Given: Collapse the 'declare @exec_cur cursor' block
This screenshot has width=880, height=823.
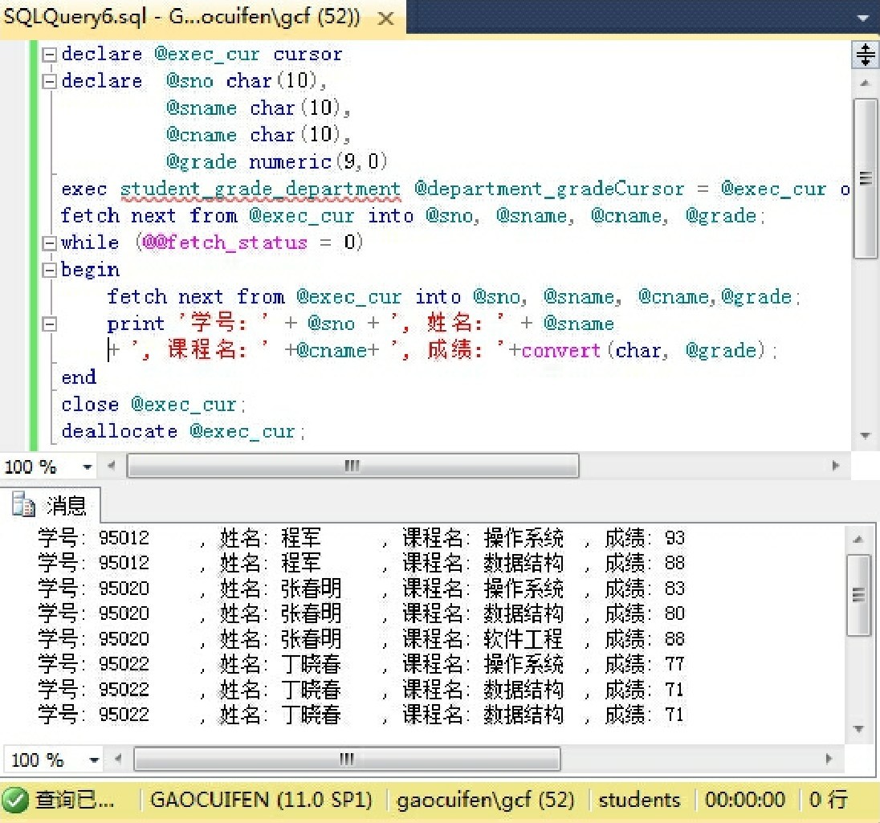Looking at the screenshot, I should click(50, 55).
